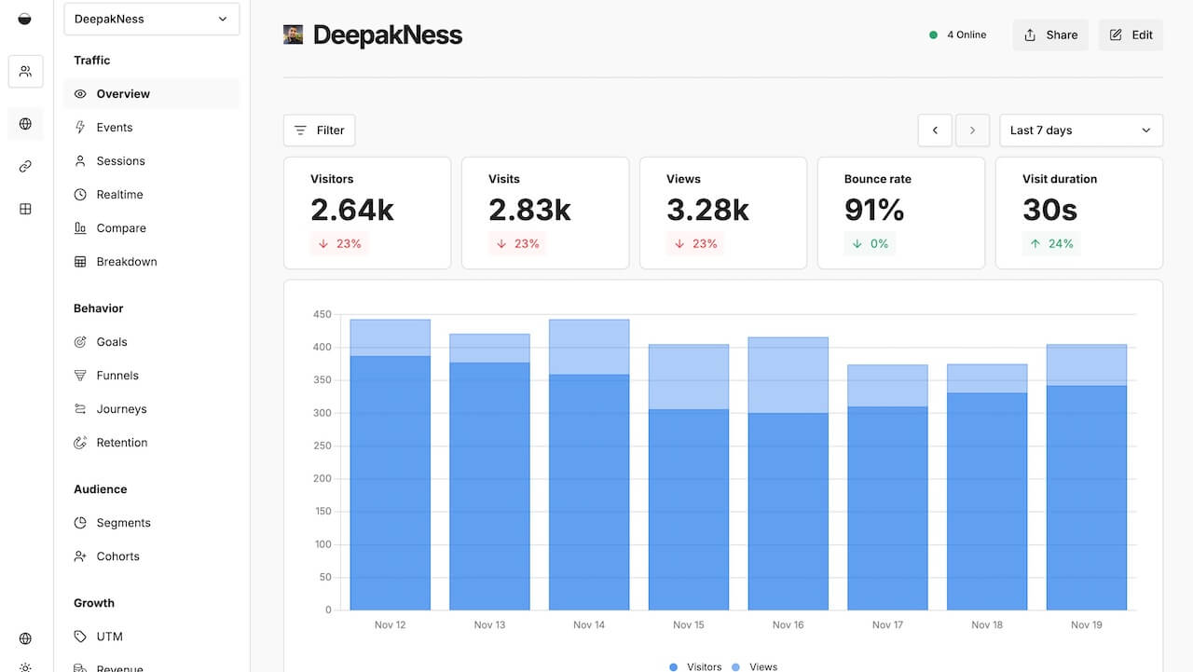Toggle Views series in chart legend
This screenshot has height=672, width=1193.
755,666
